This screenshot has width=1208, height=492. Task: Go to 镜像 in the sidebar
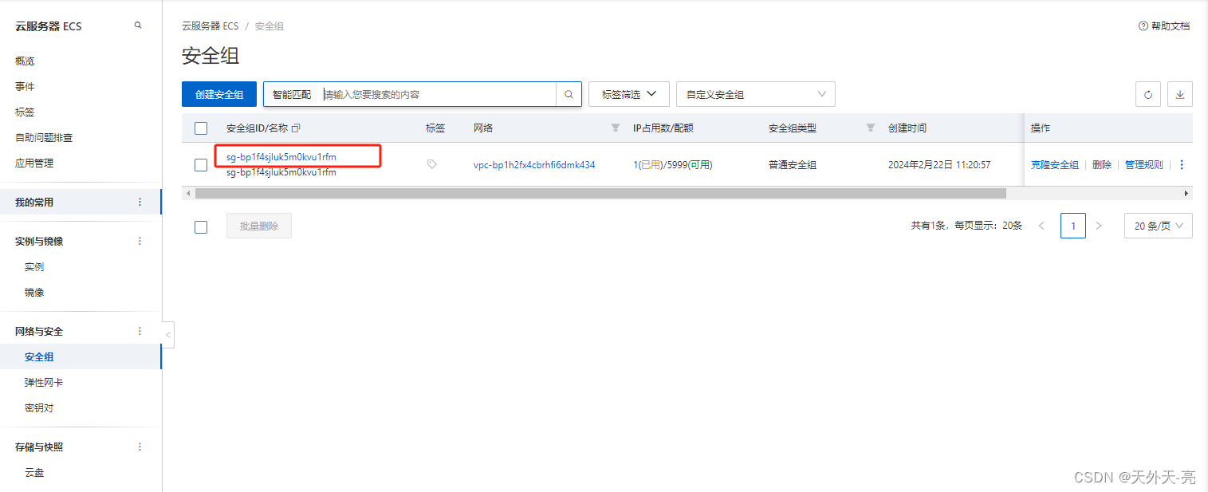[x=34, y=293]
